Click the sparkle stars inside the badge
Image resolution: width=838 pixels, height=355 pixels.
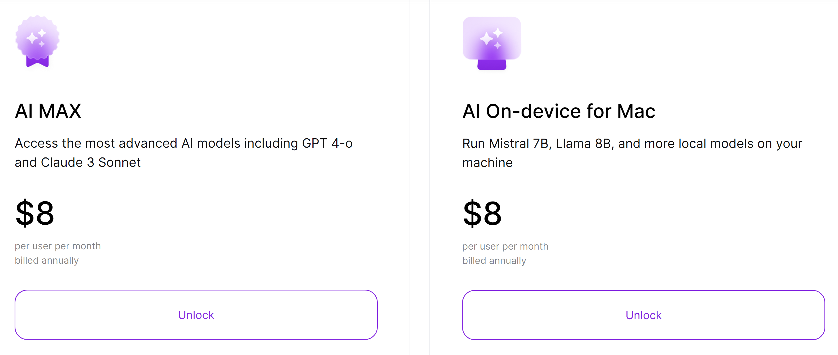coord(36,38)
